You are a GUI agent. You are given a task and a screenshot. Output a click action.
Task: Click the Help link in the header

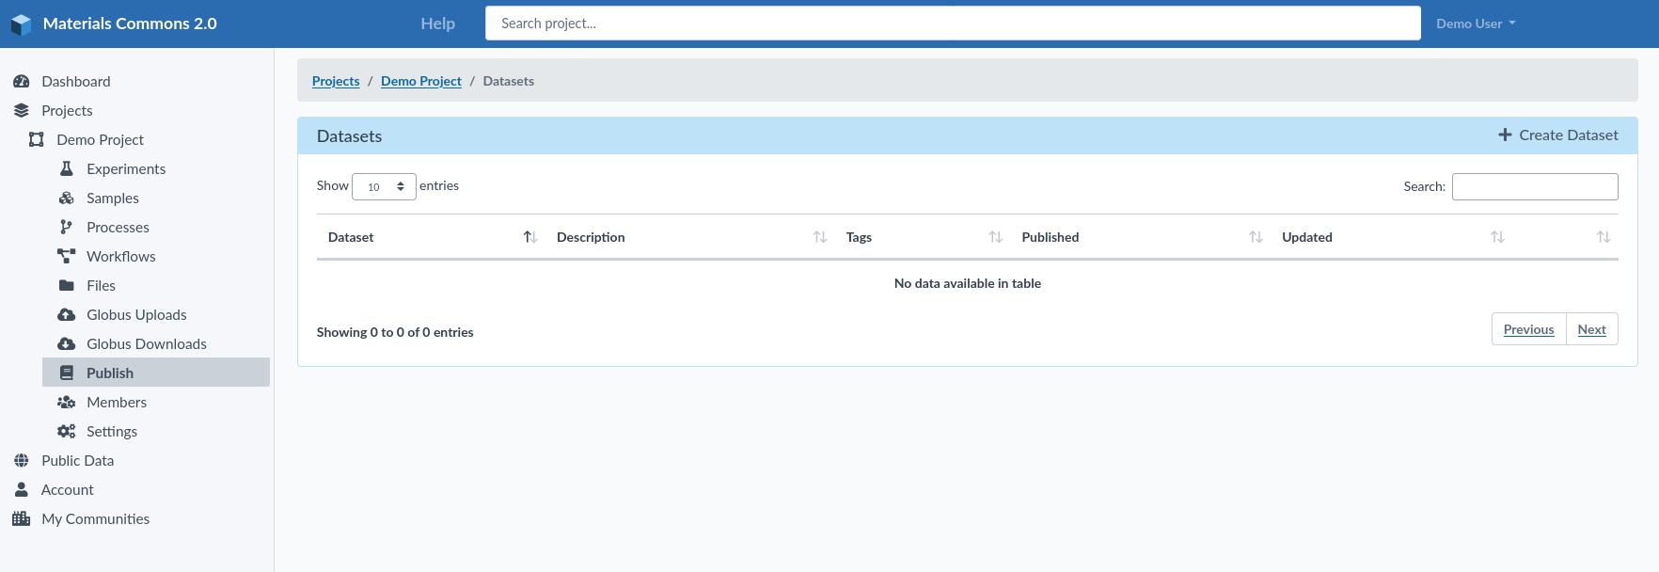click(438, 24)
